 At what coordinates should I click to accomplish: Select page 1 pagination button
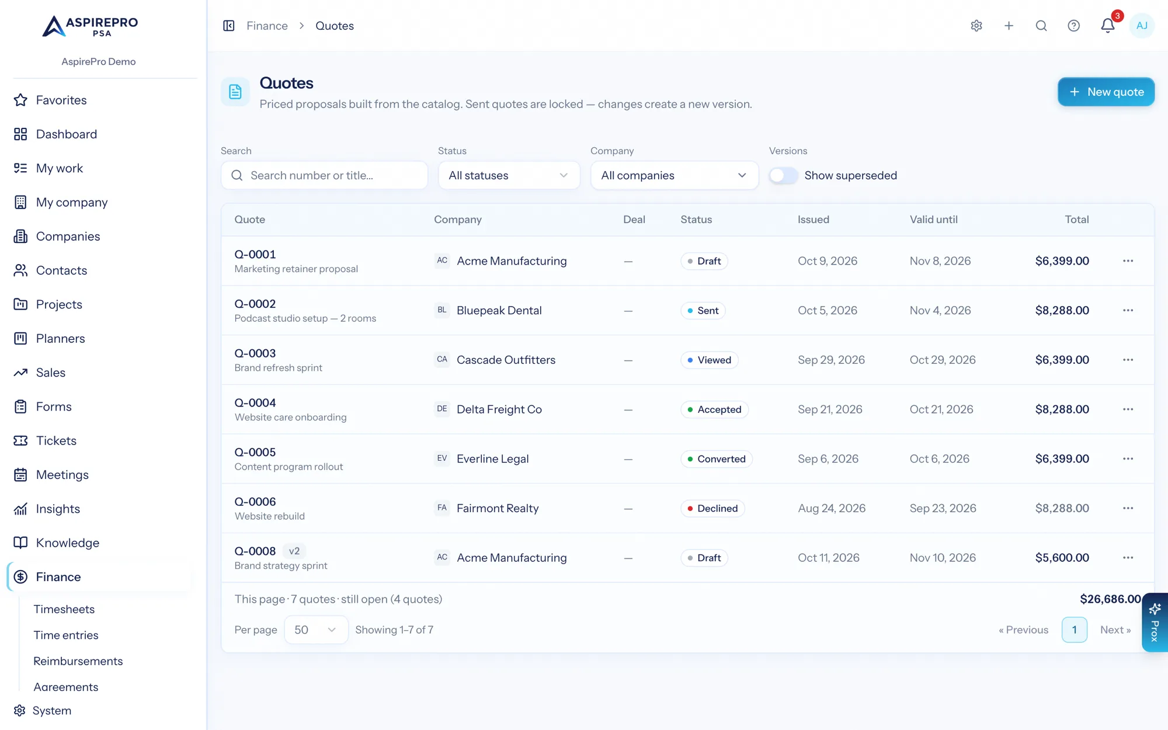pos(1074,630)
